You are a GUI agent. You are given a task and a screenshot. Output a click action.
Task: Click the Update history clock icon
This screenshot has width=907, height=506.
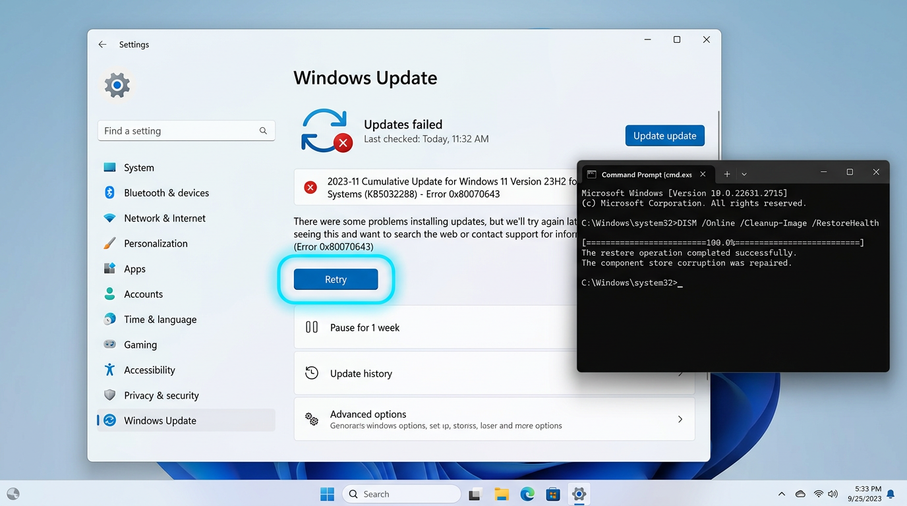point(312,373)
